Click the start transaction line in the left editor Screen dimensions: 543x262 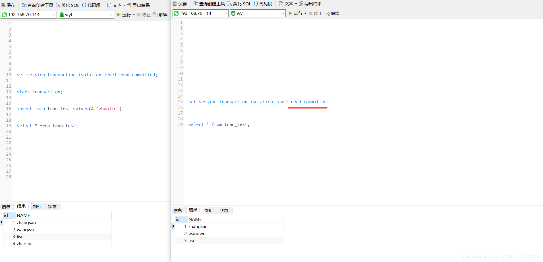pos(40,92)
